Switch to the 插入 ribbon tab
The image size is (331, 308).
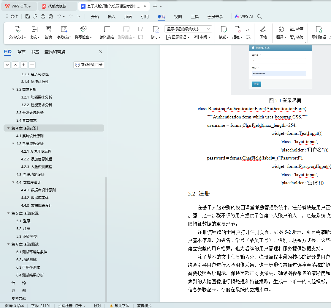click(111, 16)
